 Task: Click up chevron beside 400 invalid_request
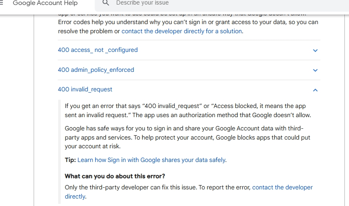[315, 90]
